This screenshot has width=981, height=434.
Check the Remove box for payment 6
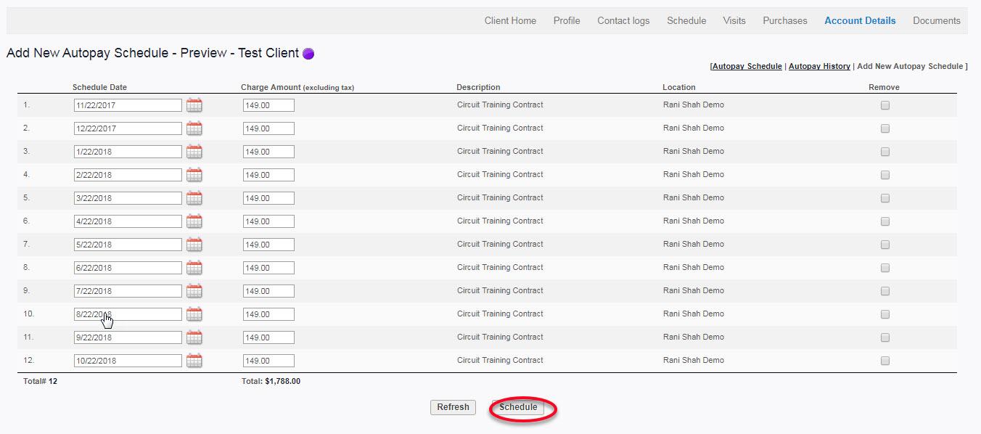[884, 221]
